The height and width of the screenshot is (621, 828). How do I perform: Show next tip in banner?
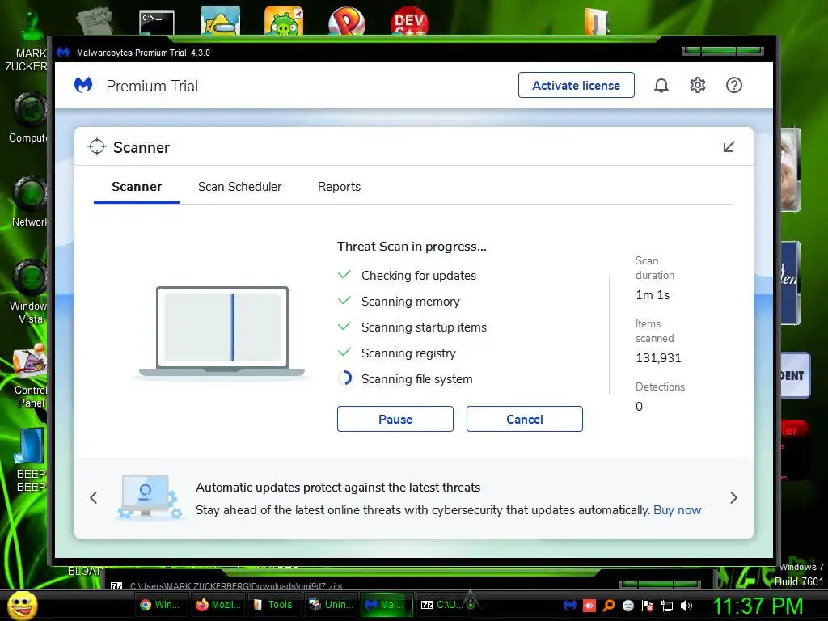tap(733, 497)
